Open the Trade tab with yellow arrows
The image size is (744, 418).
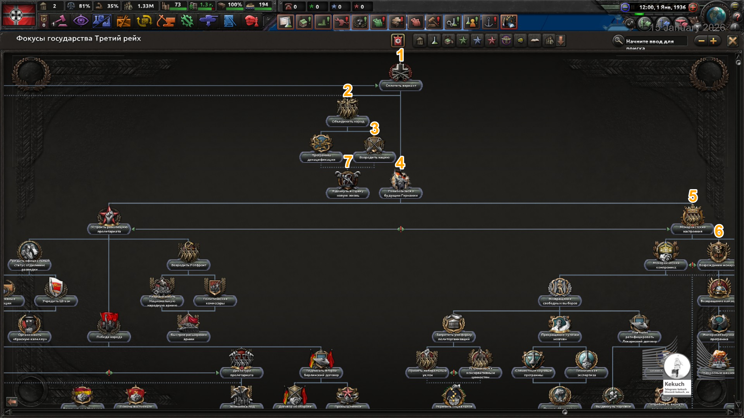point(145,21)
